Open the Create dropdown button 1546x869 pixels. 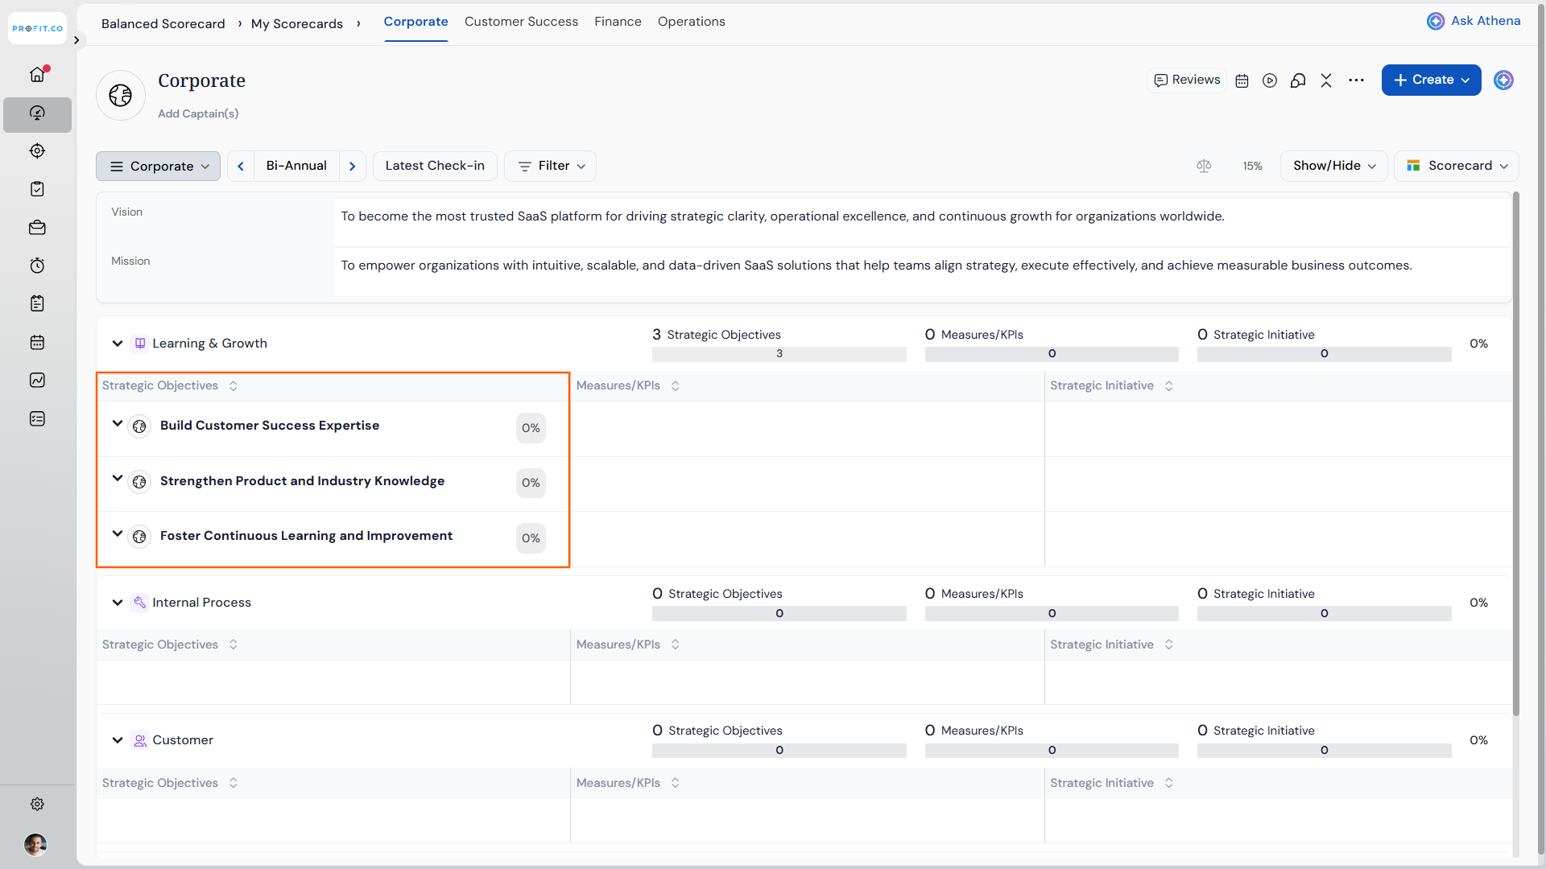pos(1431,80)
